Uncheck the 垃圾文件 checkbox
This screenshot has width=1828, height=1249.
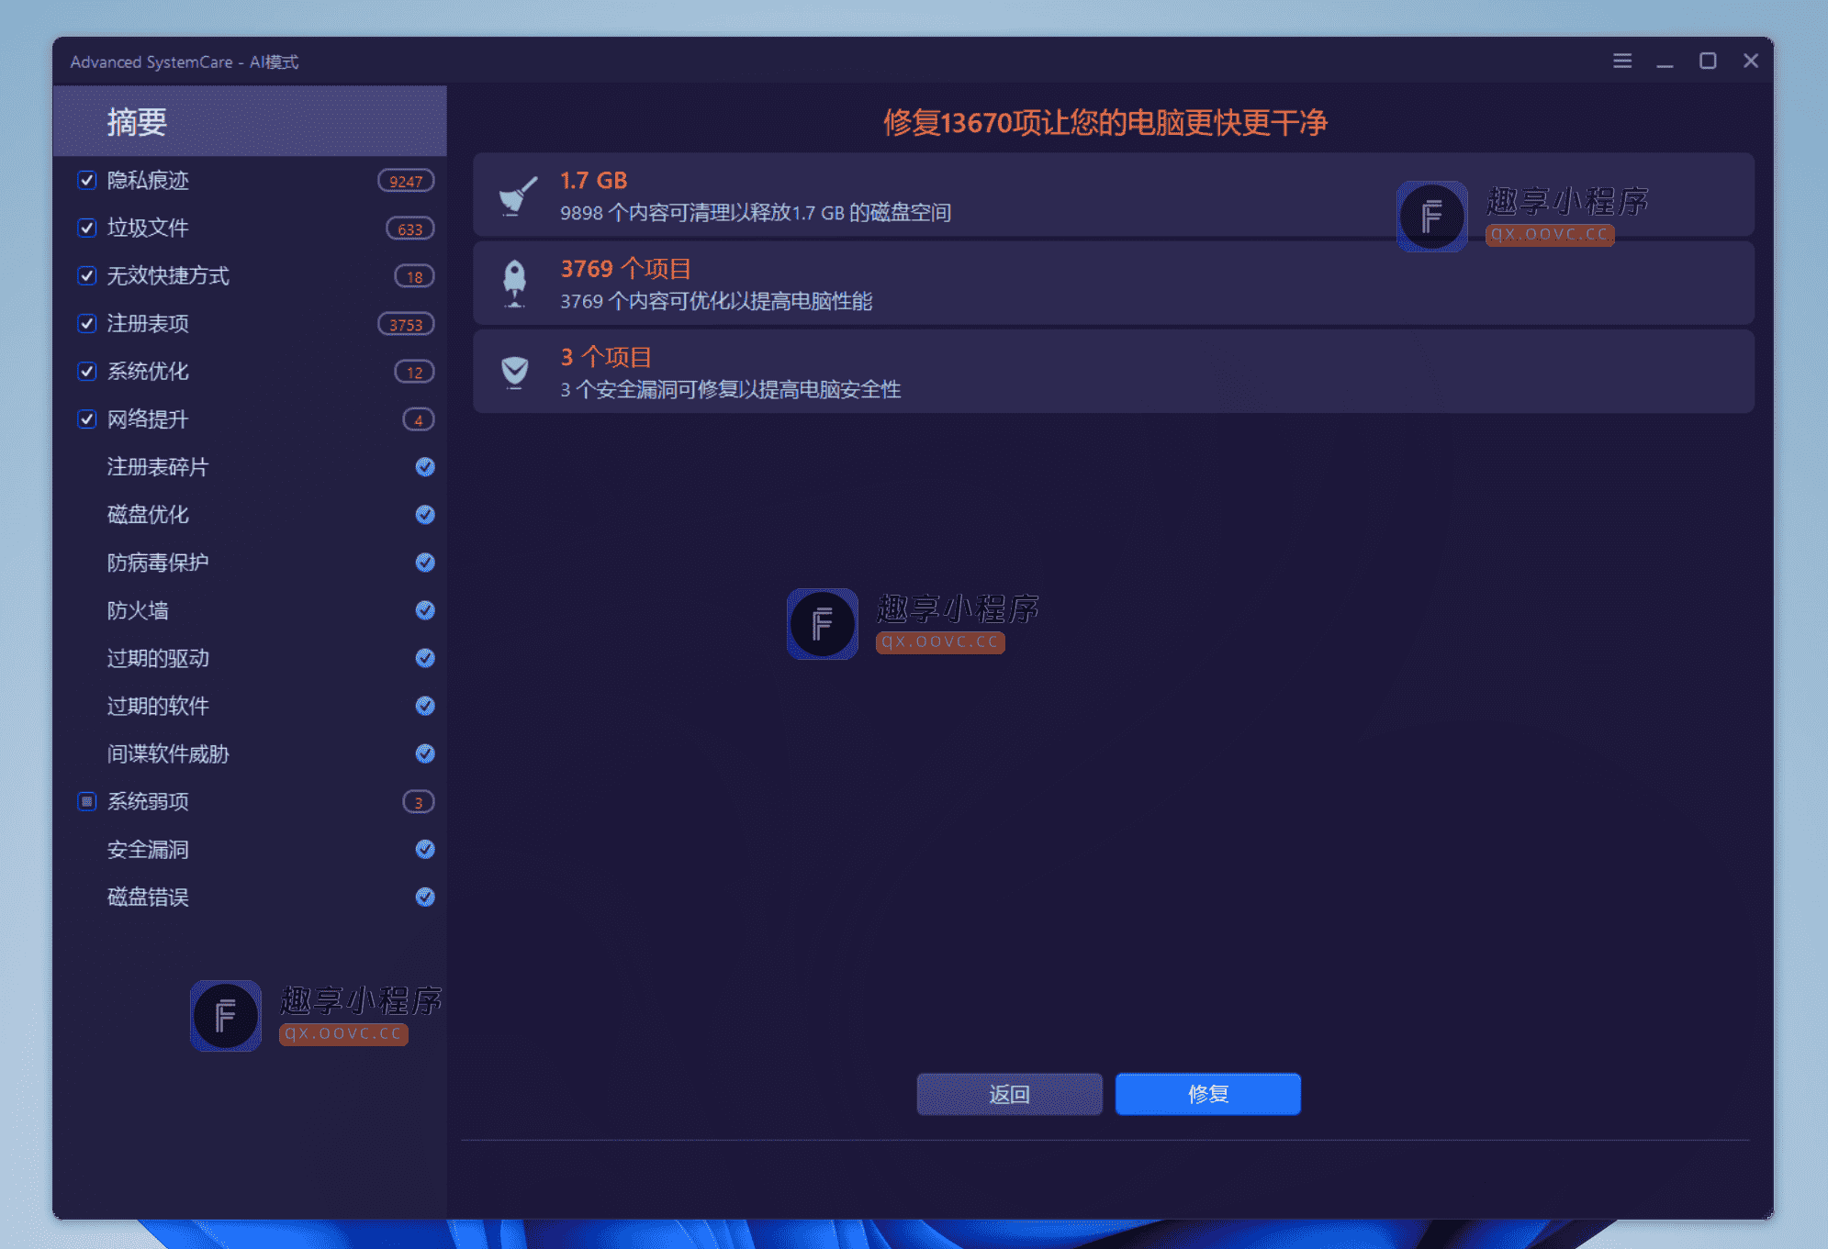87,228
